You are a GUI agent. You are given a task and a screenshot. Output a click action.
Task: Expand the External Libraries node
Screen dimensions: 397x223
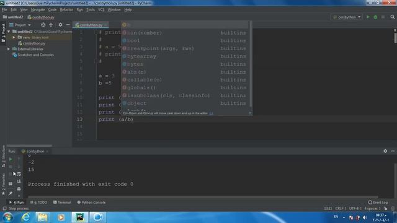9,49
